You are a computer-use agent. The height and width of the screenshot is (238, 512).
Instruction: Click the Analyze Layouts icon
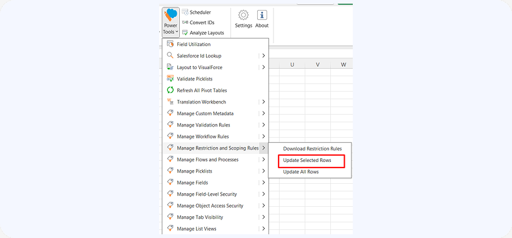pyautogui.click(x=185, y=32)
